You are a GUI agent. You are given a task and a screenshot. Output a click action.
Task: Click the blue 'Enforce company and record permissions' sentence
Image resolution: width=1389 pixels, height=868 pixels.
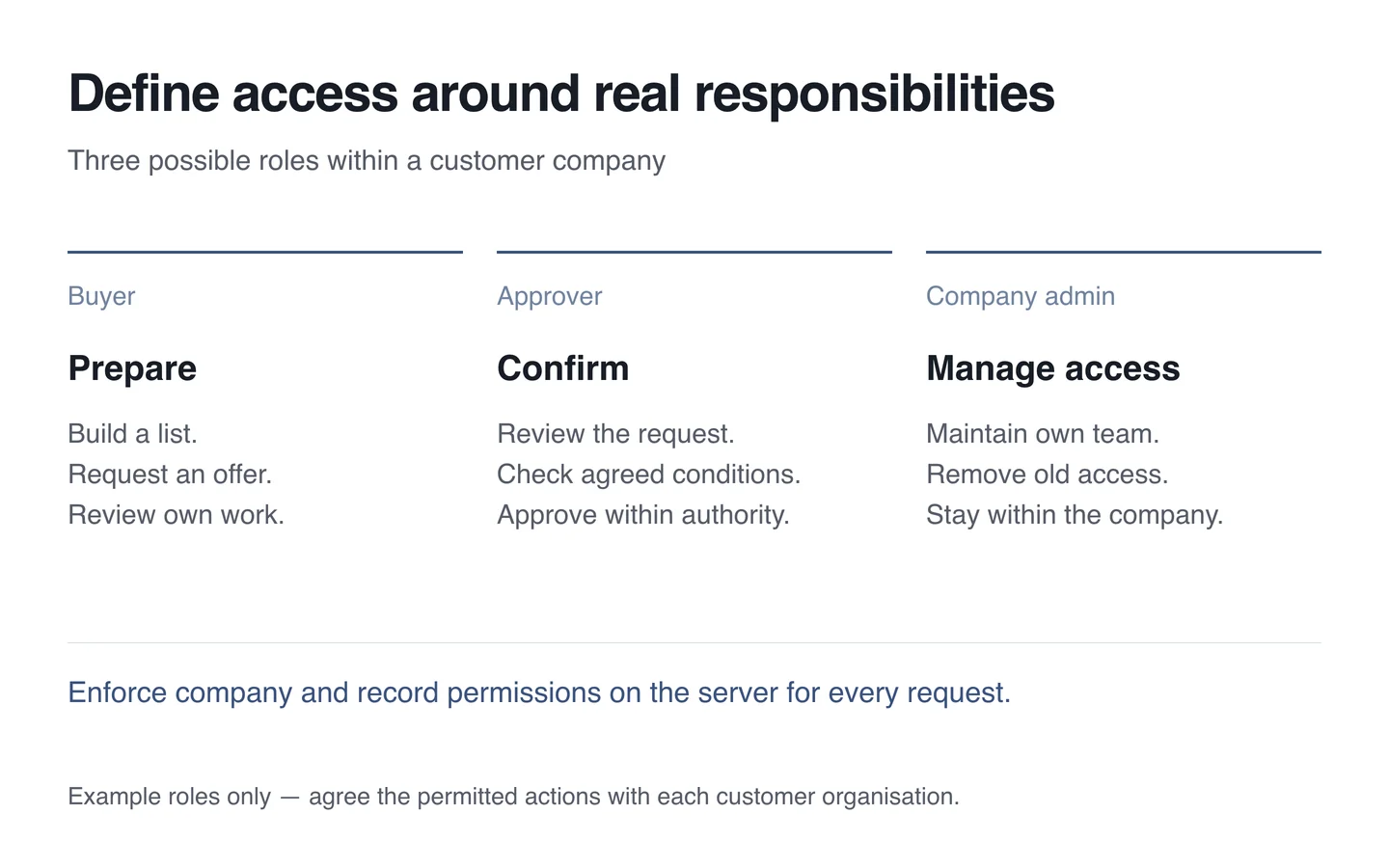tap(539, 692)
